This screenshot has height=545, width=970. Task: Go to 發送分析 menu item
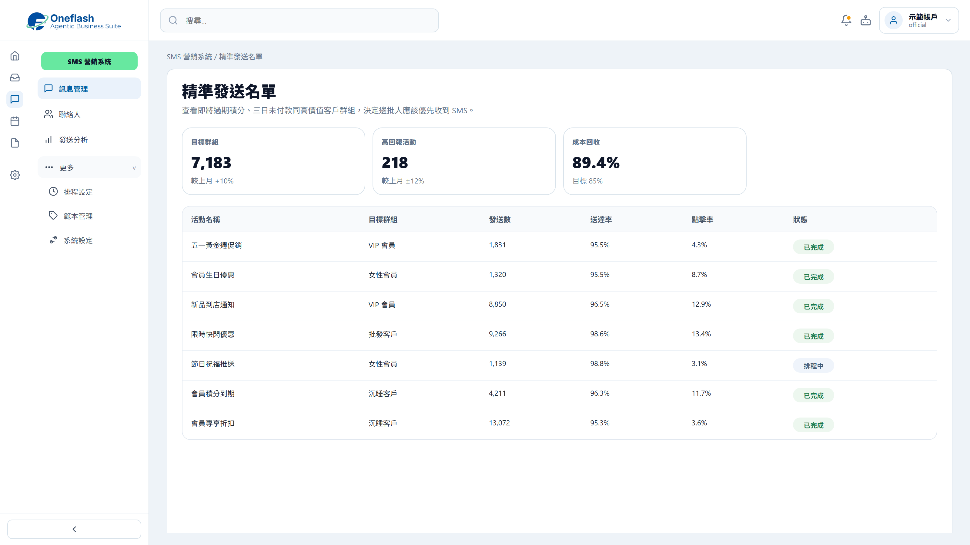click(x=89, y=140)
